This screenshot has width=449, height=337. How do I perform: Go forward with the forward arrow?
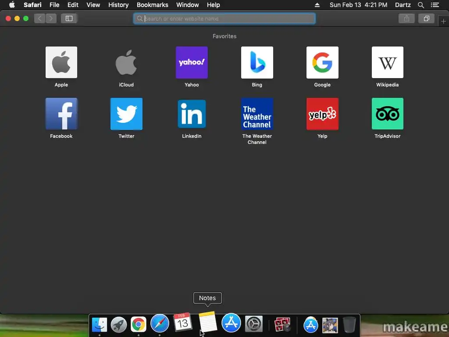(51, 18)
